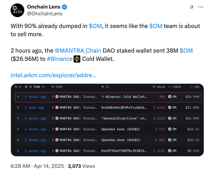The height and width of the screenshot is (174, 215).
Task: Open the TO column filter
Action: [x=103, y=87]
